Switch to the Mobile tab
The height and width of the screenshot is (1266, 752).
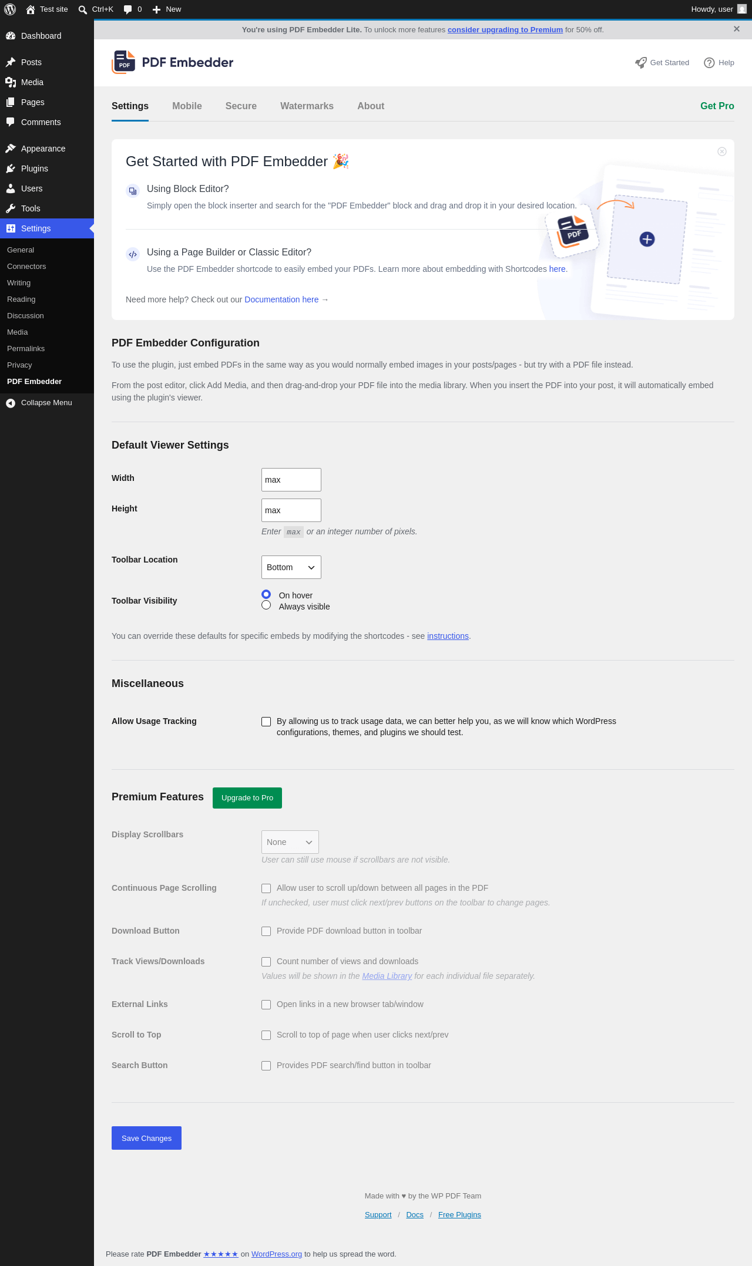(x=187, y=106)
